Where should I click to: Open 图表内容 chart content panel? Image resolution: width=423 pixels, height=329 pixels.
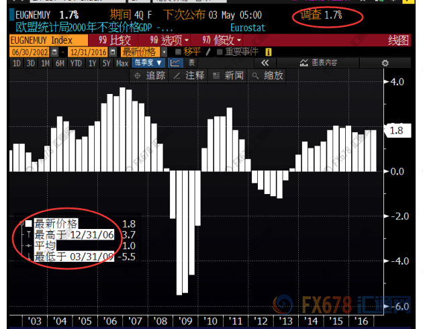click(x=318, y=63)
